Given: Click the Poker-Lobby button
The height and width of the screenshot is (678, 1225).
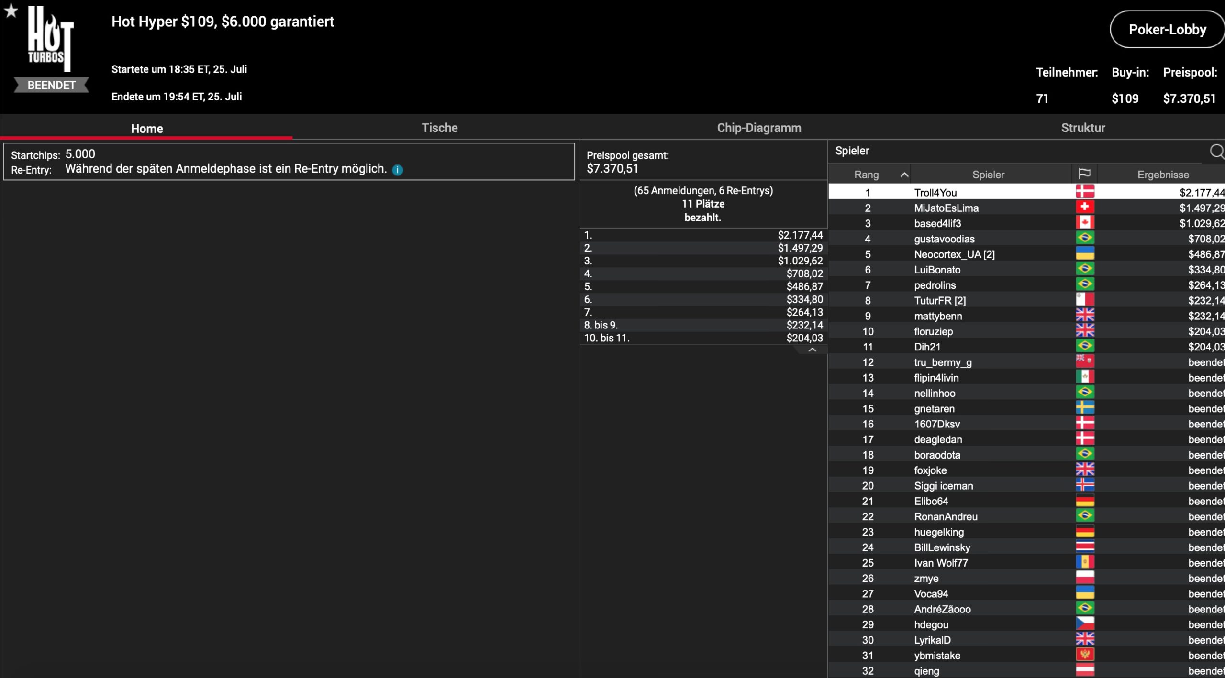Looking at the screenshot, I should coord(1167,30).
